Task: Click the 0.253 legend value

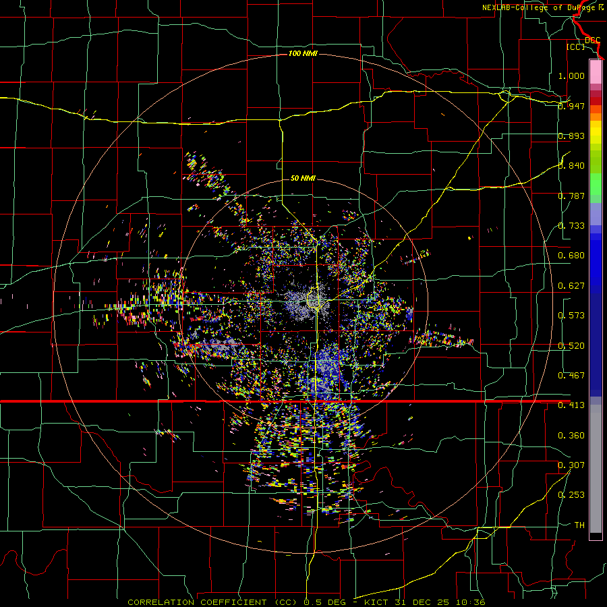Action: tap(571, 495)
